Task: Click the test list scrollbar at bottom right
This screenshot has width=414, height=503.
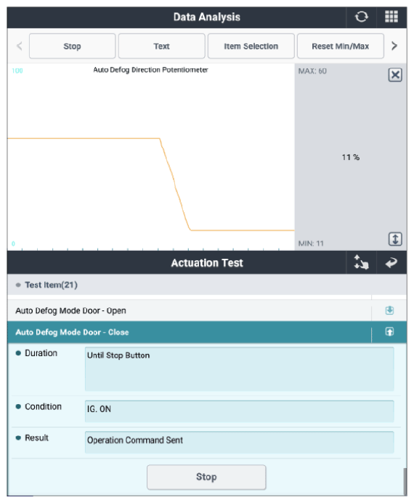Action: pyautogui.click(x=405, y=482)
